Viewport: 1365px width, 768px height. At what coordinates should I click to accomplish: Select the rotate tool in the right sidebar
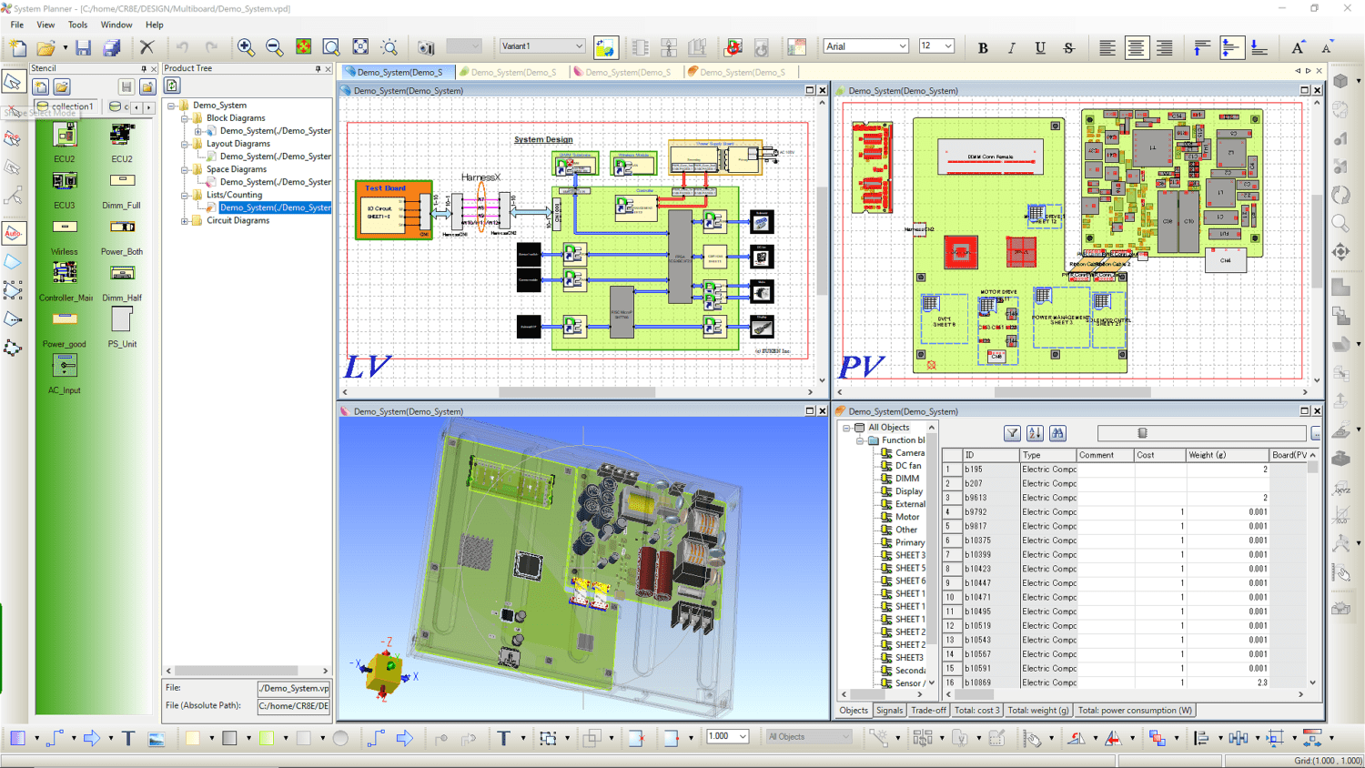pyautogui.click(x=1340, y=193)
